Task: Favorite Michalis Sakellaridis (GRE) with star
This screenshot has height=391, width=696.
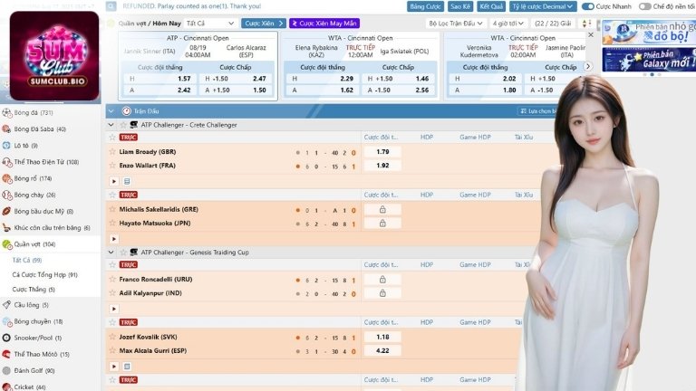Action: [112, 209]
